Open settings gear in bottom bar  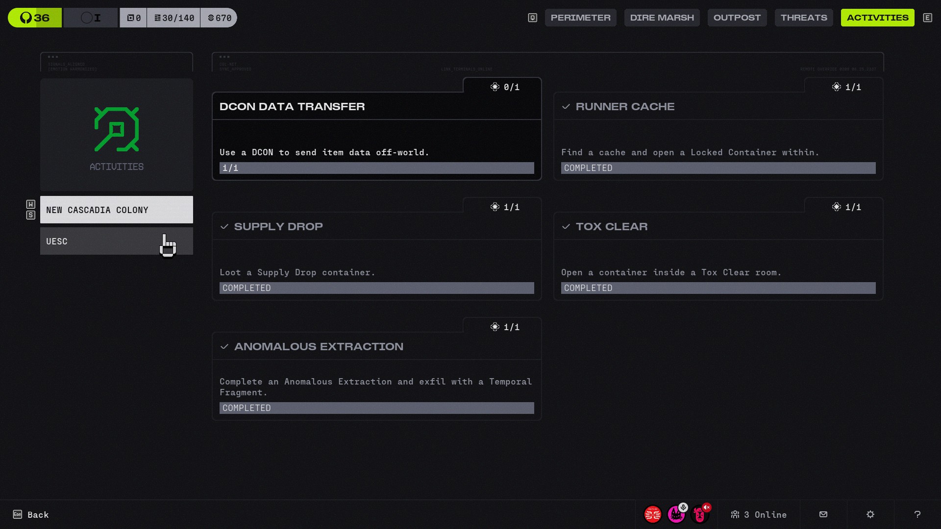(870, 514)
